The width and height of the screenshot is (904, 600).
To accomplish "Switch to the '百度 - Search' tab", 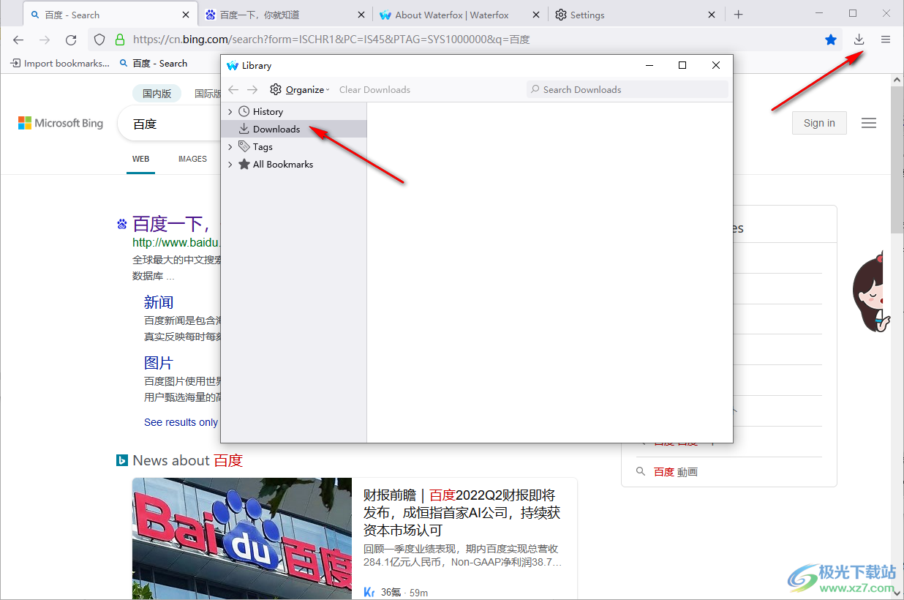I will 110,15.
